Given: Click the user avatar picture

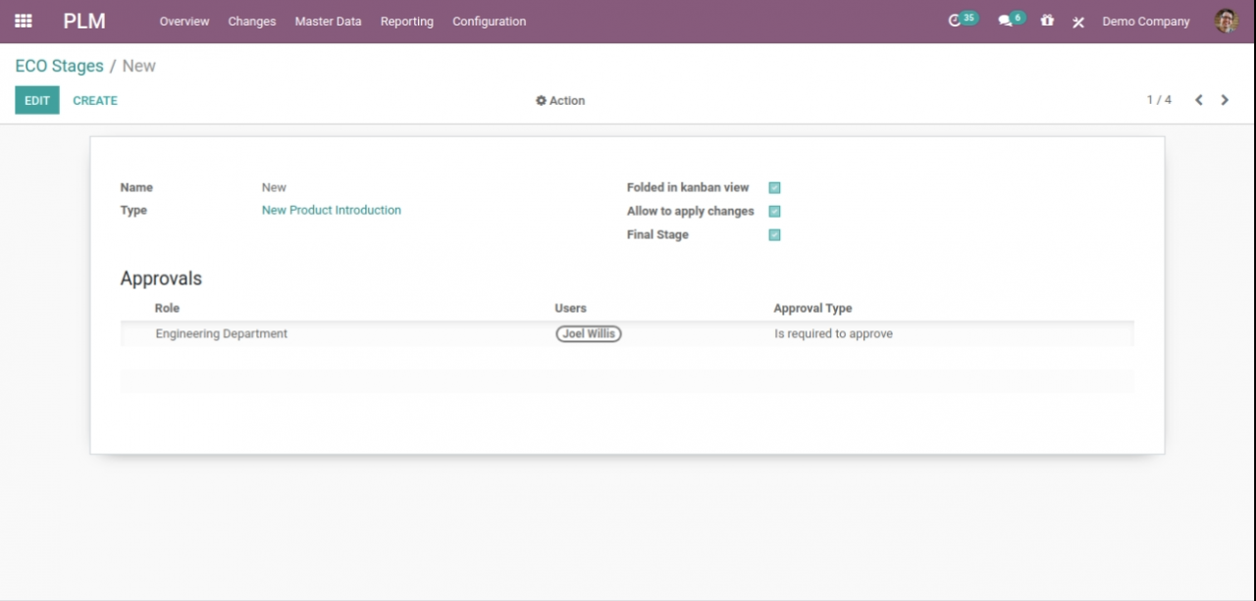Looking at the screenshot, I should pos(1226,21).
